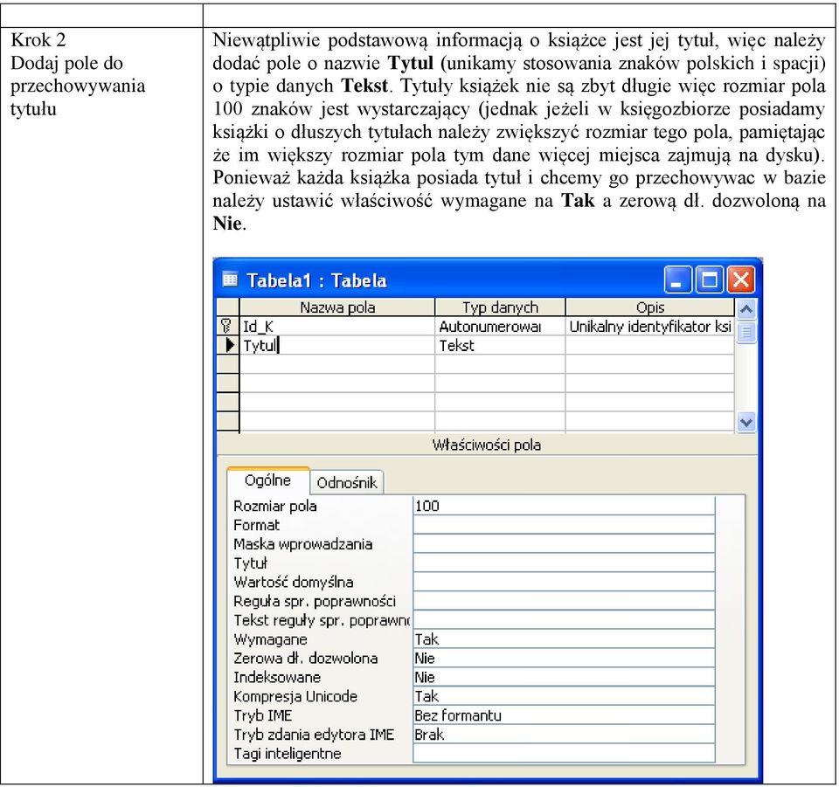This screenshot has height=787, width=839.
Task: Select the row selector of the first empty row
Action: 228,364
